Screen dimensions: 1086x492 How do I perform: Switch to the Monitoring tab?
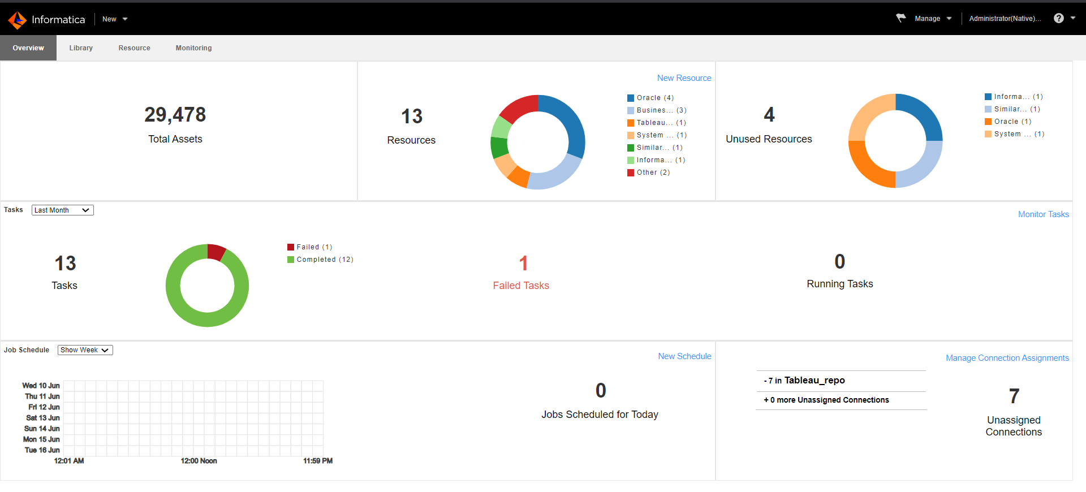193,48
